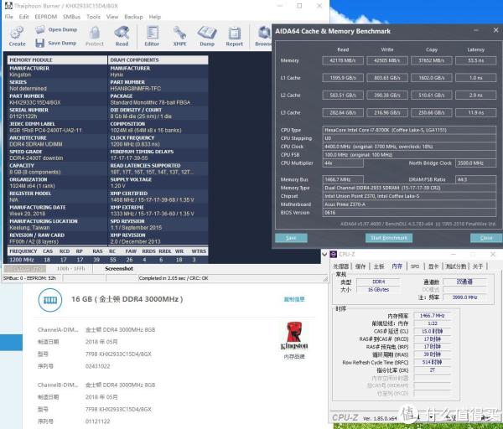Open the Edit menu in Thaiphoon Burner

pyautogui.click(x=23, y=17)
